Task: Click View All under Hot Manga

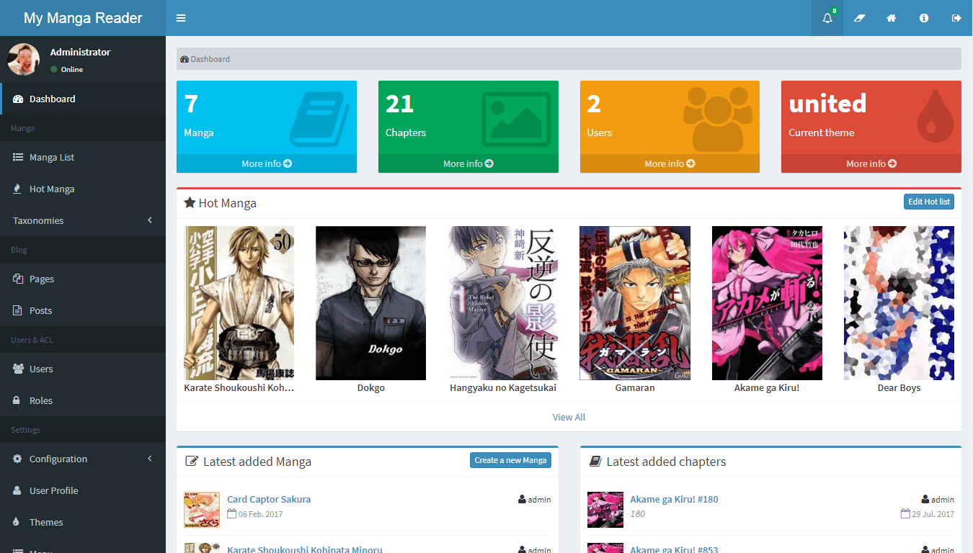Action: [x=569, y=417]
